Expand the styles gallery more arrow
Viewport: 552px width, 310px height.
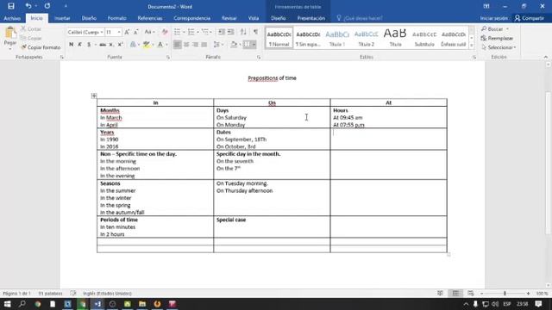472,46
